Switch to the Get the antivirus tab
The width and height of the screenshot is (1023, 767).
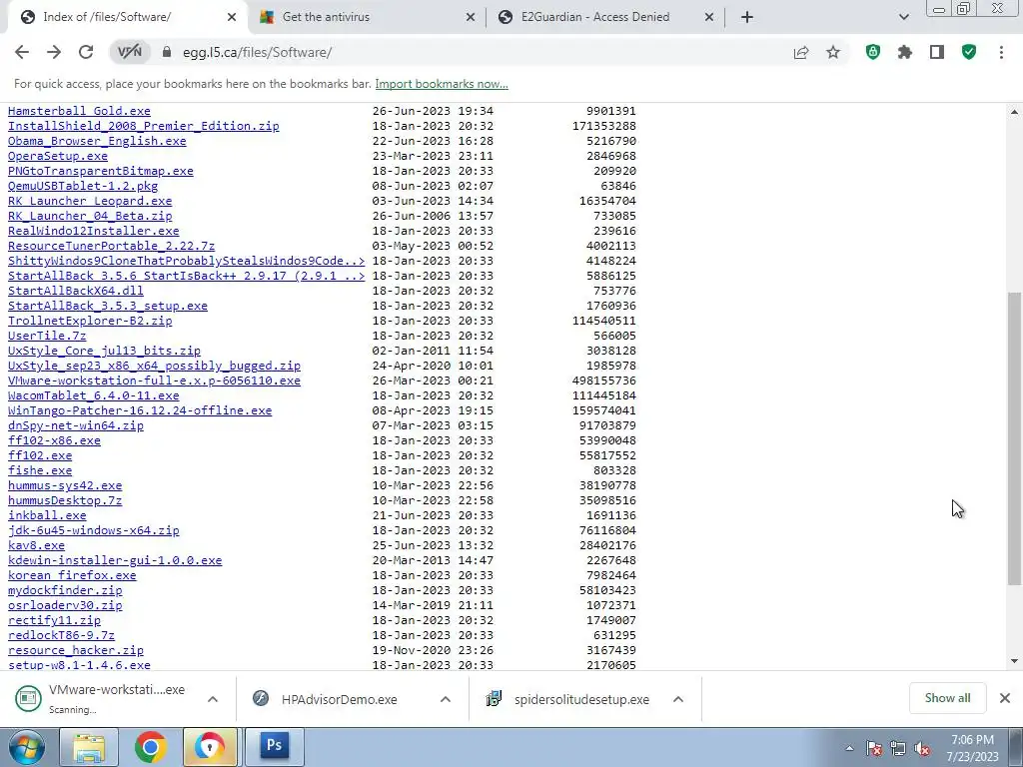(366, 18)
